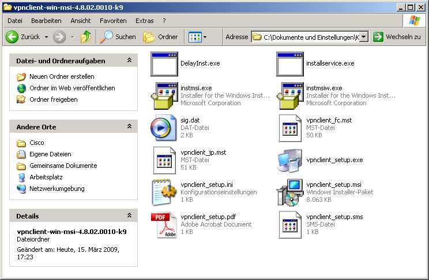429x280 pixels.
Task: Open the ? help menu
Action: point(164,21)
